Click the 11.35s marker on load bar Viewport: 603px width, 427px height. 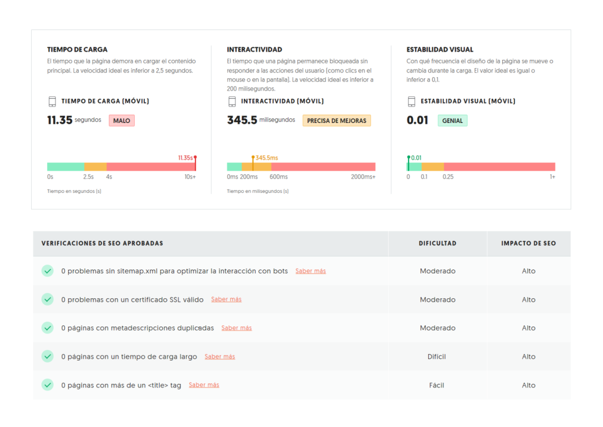[x=195, y=163]
